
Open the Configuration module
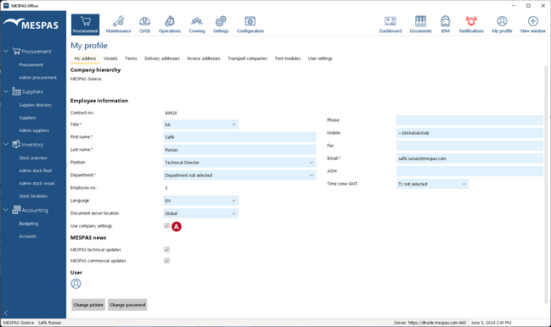coord(250,25)
